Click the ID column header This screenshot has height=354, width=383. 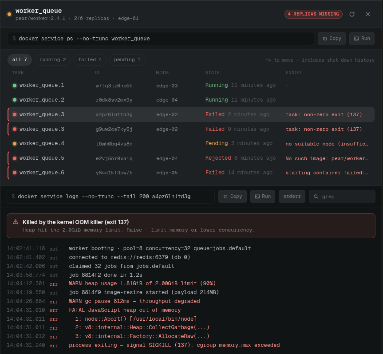97,73
